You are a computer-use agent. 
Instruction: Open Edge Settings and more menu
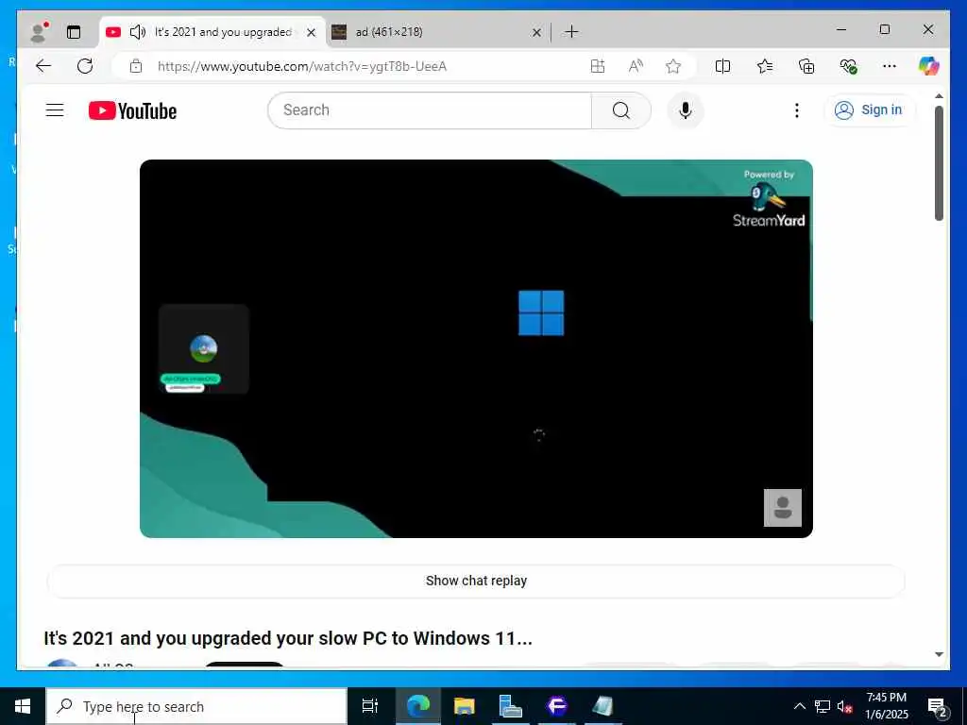pos(890,66)
